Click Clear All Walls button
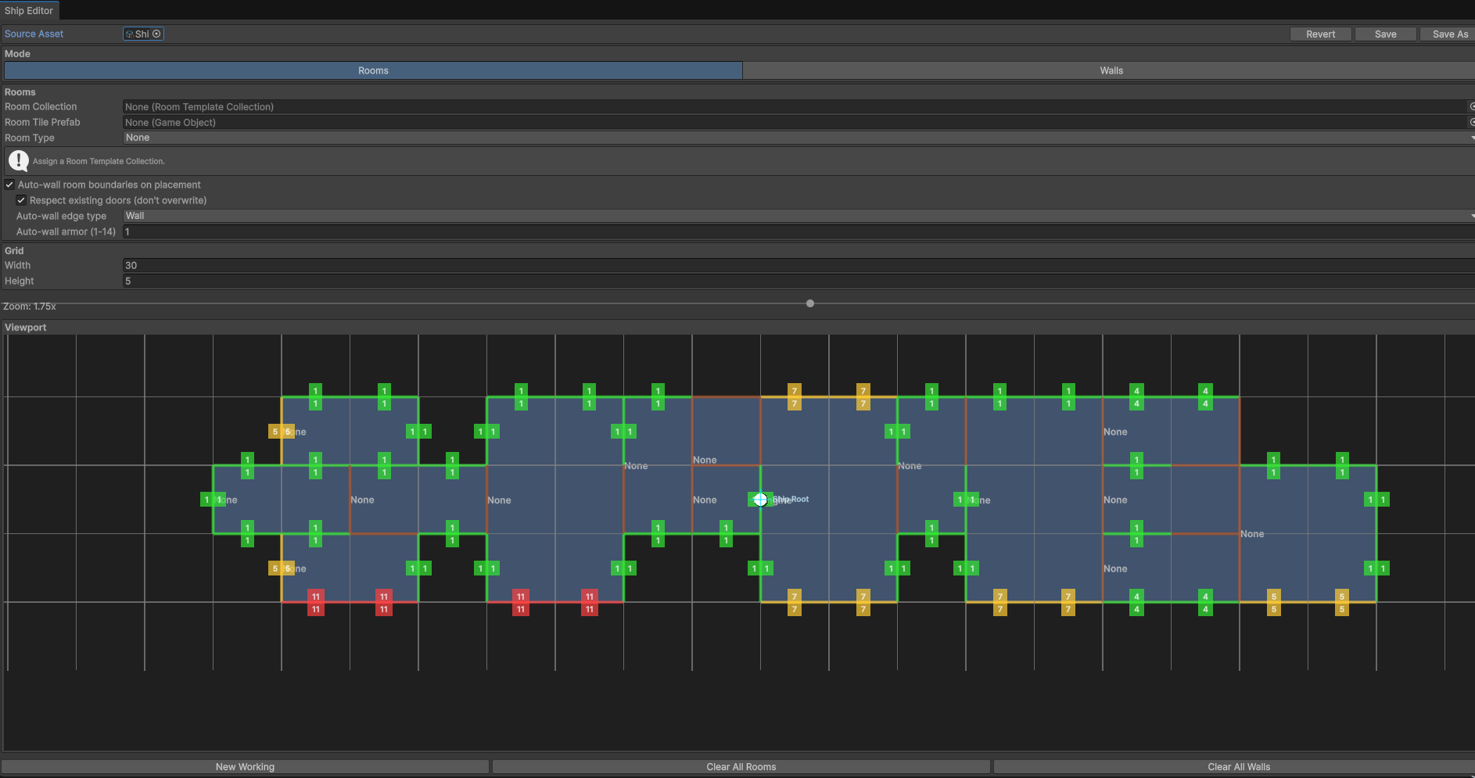Screen dimensions: 1475x778 (x=1237, y=766)
